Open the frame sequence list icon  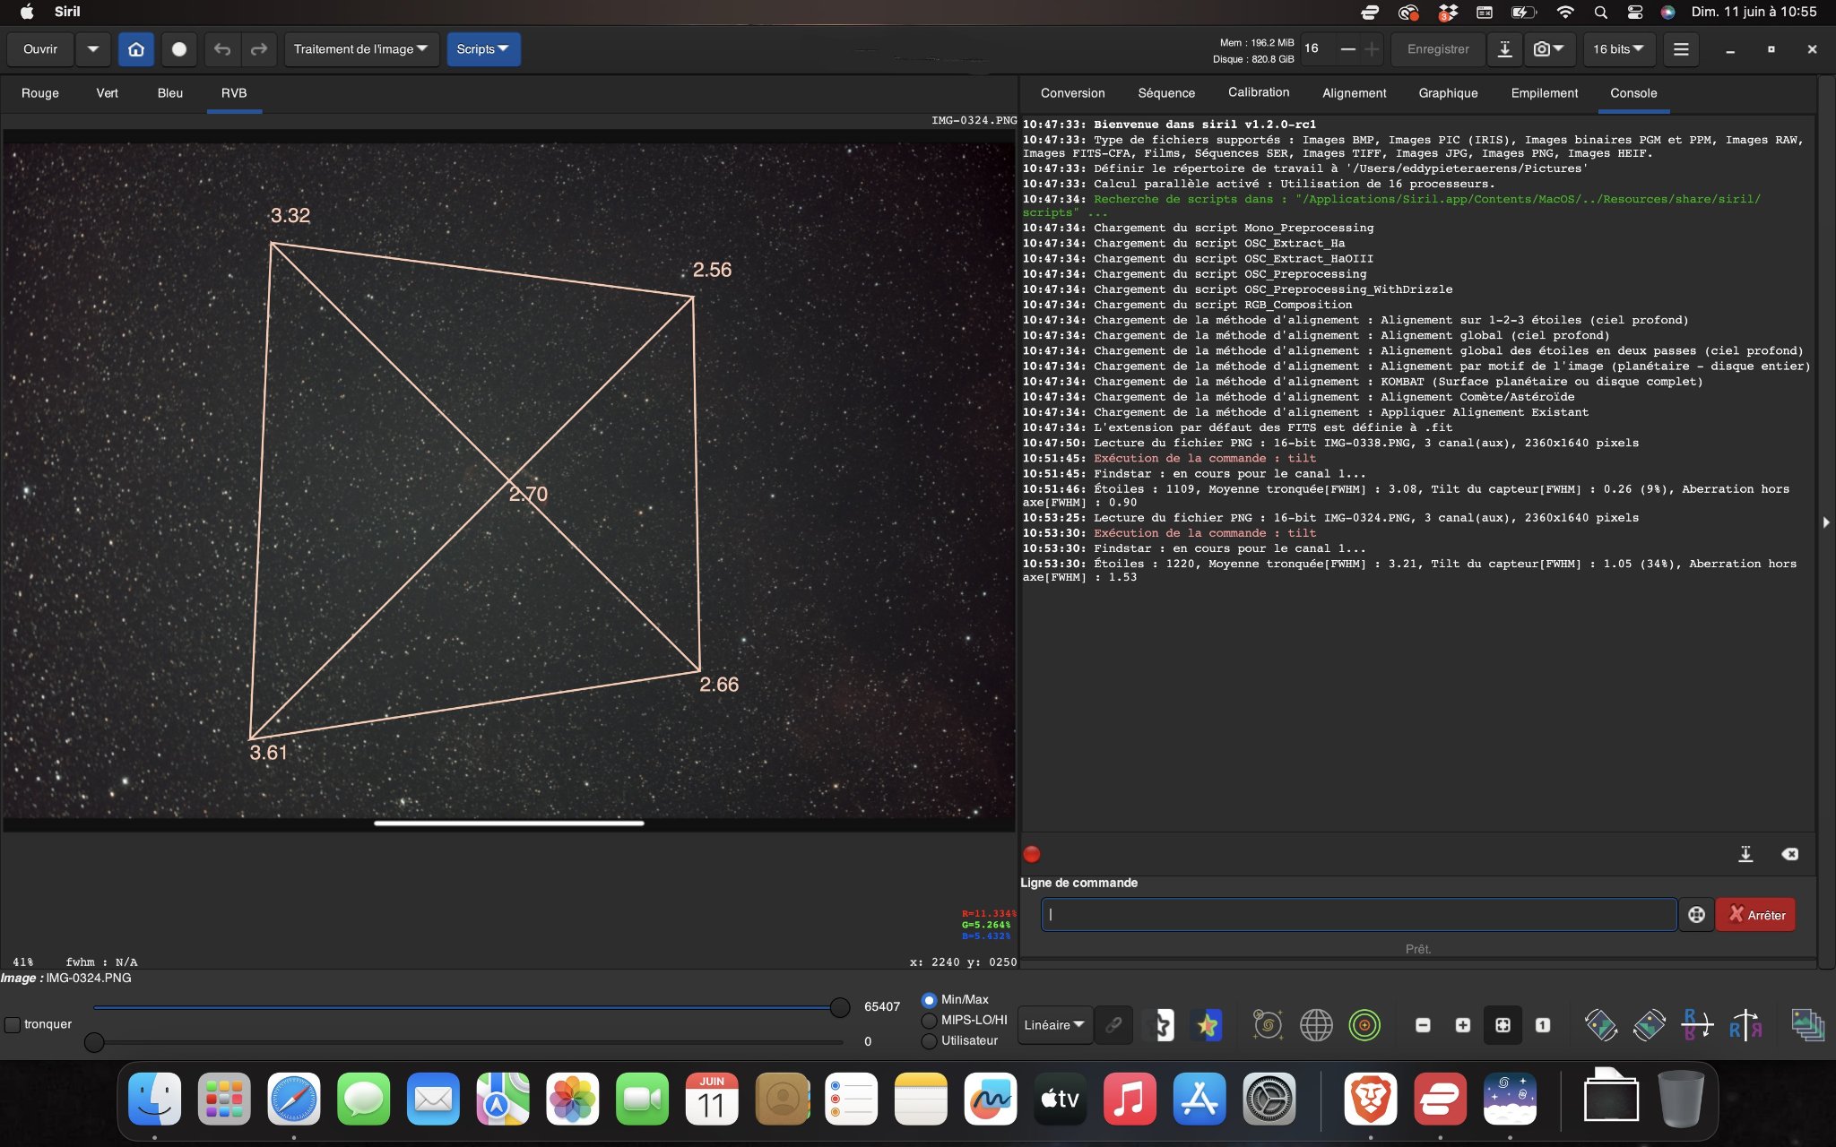pyautogui.click(x=1807, y=1024)
